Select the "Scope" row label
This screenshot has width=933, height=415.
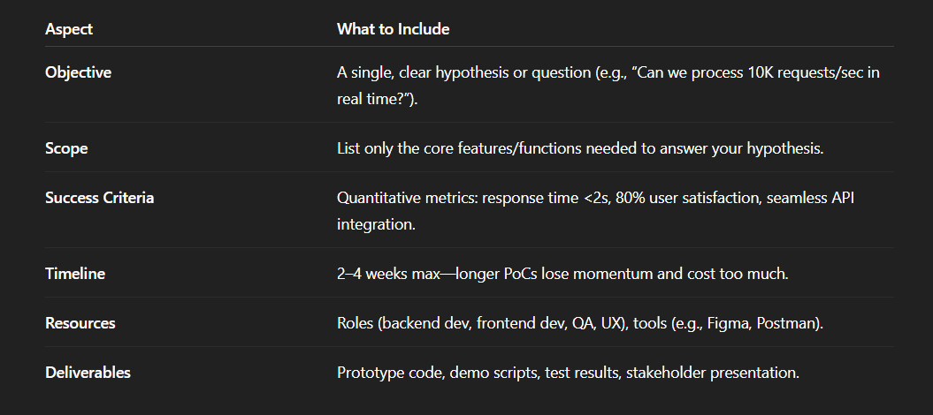click(66, 148)
